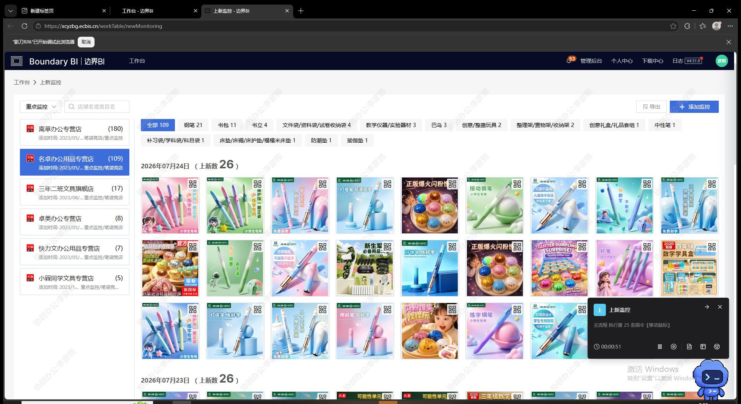Image resolution: width=741 pixels, height=404 pixels.
Task: Select the 书包 11 category tab
Action: [227, 125]
